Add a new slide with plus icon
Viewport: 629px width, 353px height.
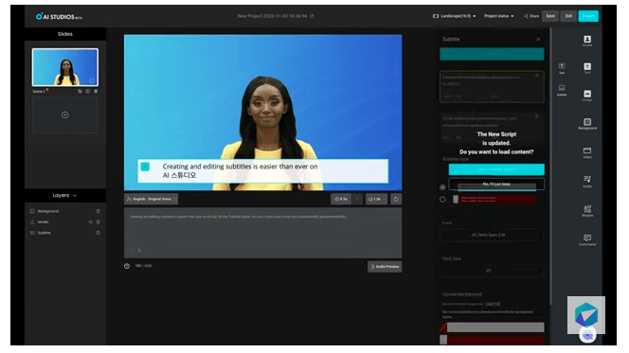(x=65, y=115)
